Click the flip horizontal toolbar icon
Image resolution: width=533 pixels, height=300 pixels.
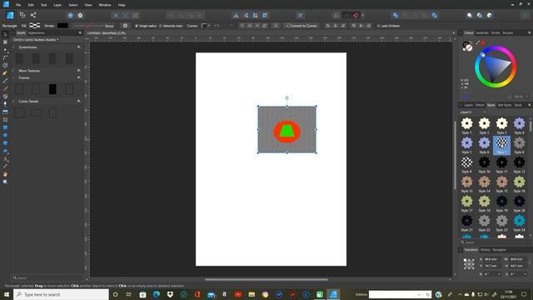[236, 15]
